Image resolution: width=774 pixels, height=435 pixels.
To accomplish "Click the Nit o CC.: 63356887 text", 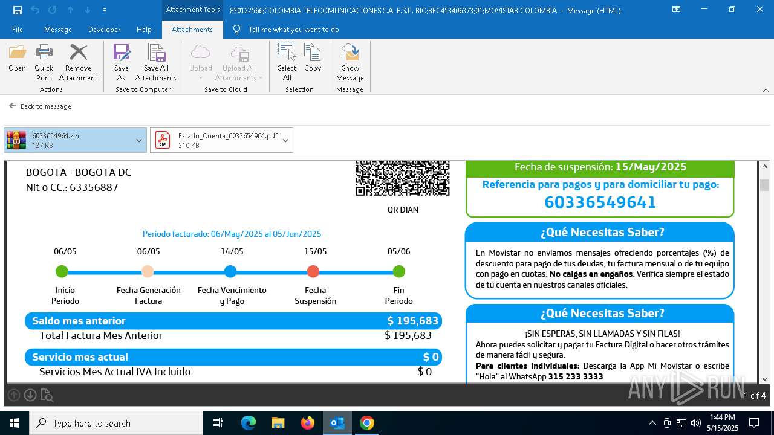I will 72,187.
